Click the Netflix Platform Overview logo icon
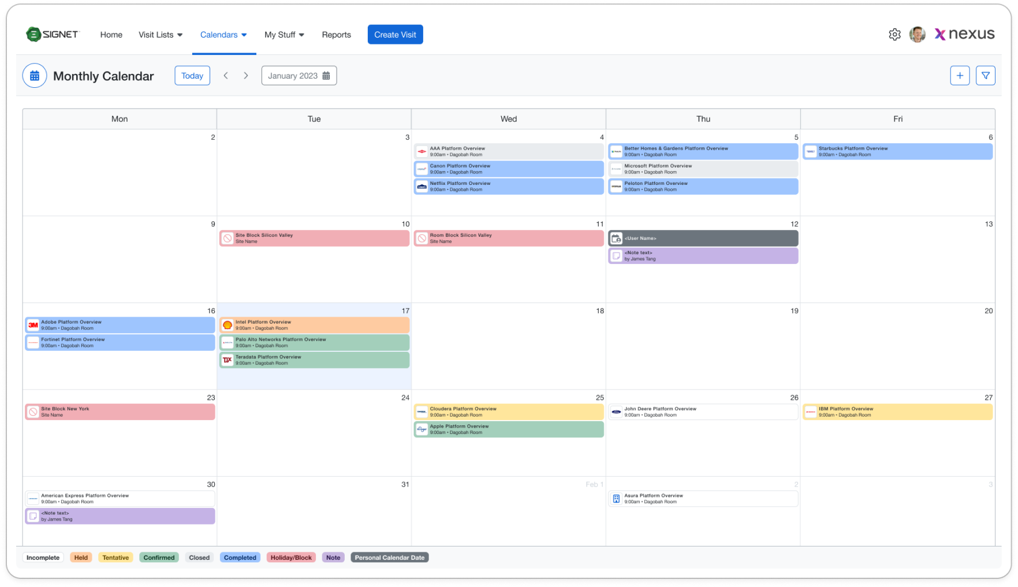The image size is (1018, 587). 422,186
